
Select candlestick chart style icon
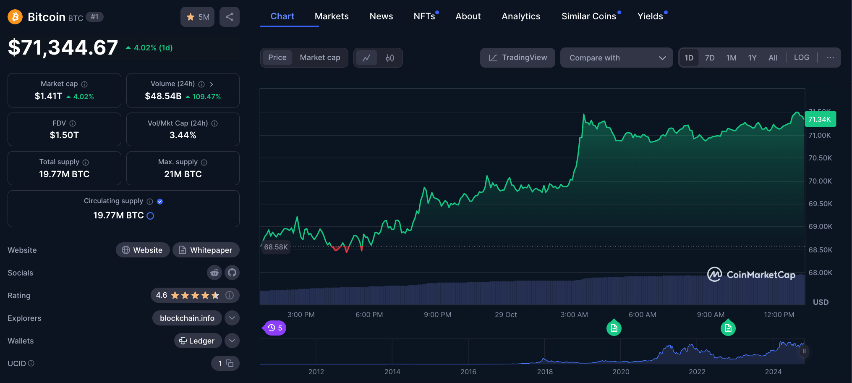point(390,58)
